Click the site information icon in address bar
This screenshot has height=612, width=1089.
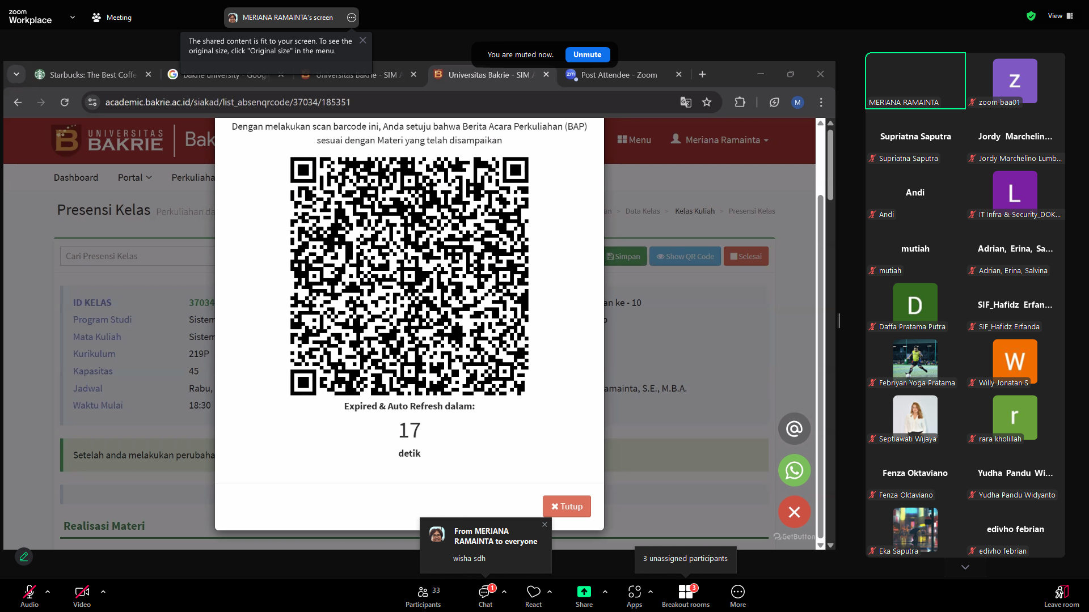point(92,102)
